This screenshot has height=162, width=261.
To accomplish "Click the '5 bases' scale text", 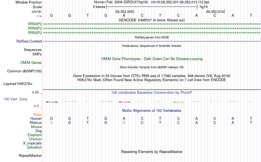I will (x=99, y=7).
